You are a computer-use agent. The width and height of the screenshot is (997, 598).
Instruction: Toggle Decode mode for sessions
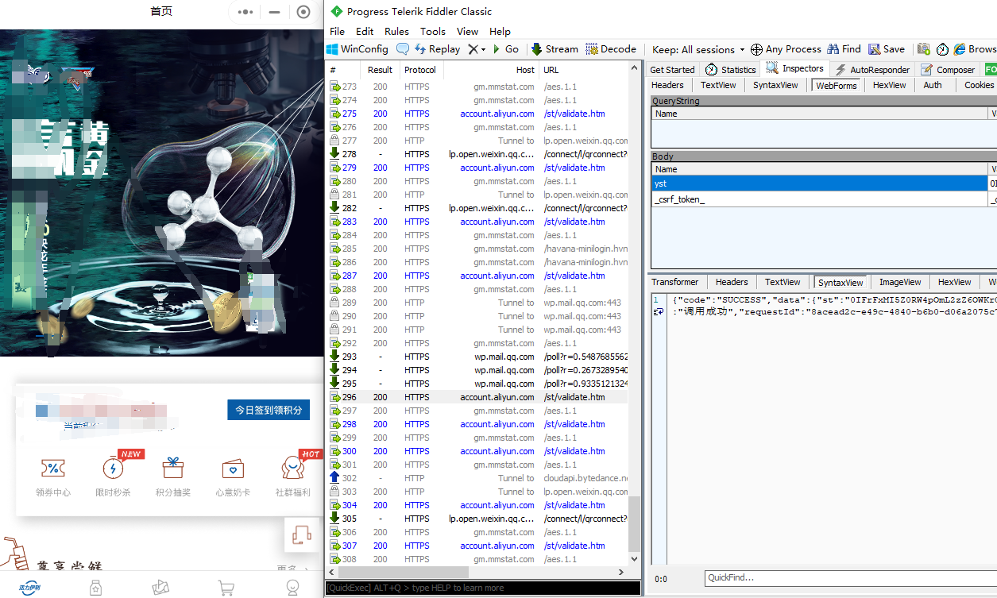610,48
